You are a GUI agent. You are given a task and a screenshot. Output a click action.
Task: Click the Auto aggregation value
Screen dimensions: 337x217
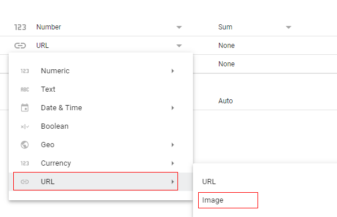pos(226,101)
